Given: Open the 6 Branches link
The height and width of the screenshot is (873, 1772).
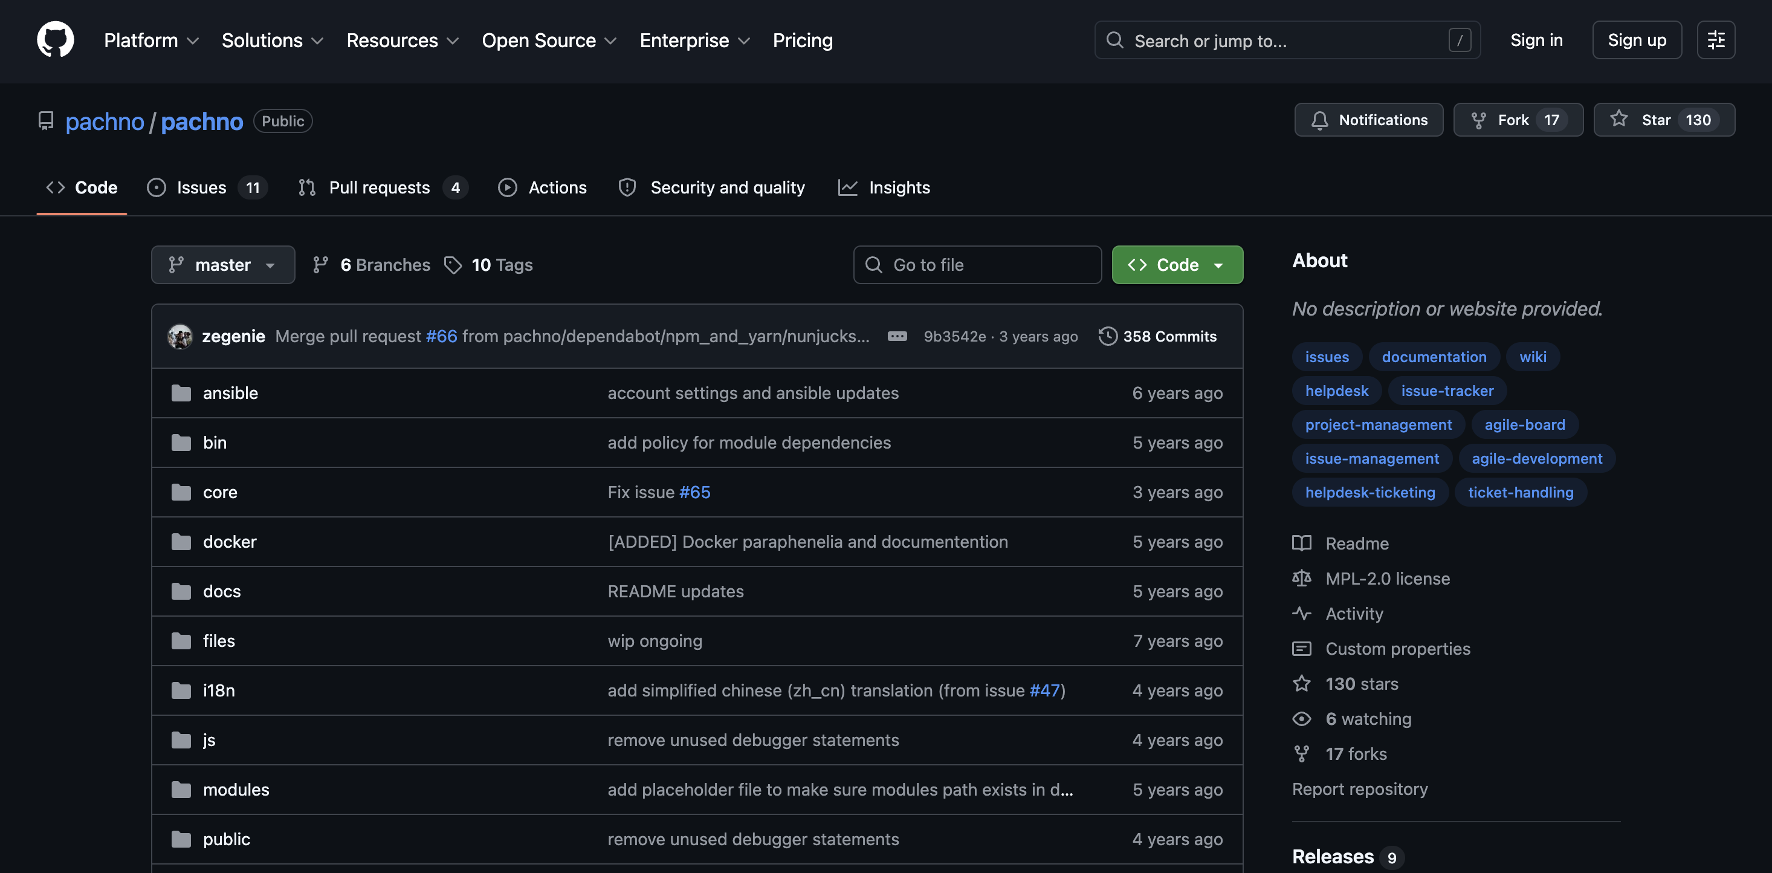Looking at the screenshot, I should coord(372,265).
